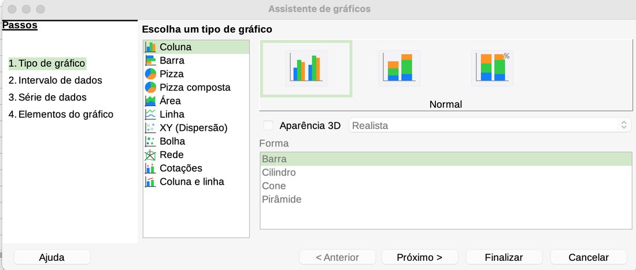Screen dimensions: 636x270
Task: Select the Barra chart type icon
Action: [150, 61]
